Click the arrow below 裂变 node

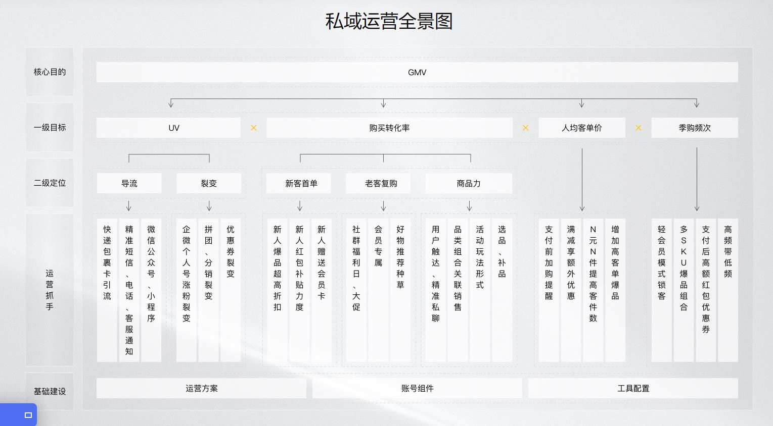pos(209,206)
